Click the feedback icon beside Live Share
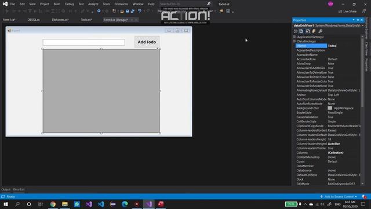 pos(364,12)
